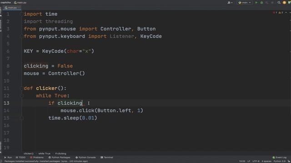291x163 pixels.
Task: Open the Project tool window on left stripe
Action: pyautogui.click(x=1, y=11)
